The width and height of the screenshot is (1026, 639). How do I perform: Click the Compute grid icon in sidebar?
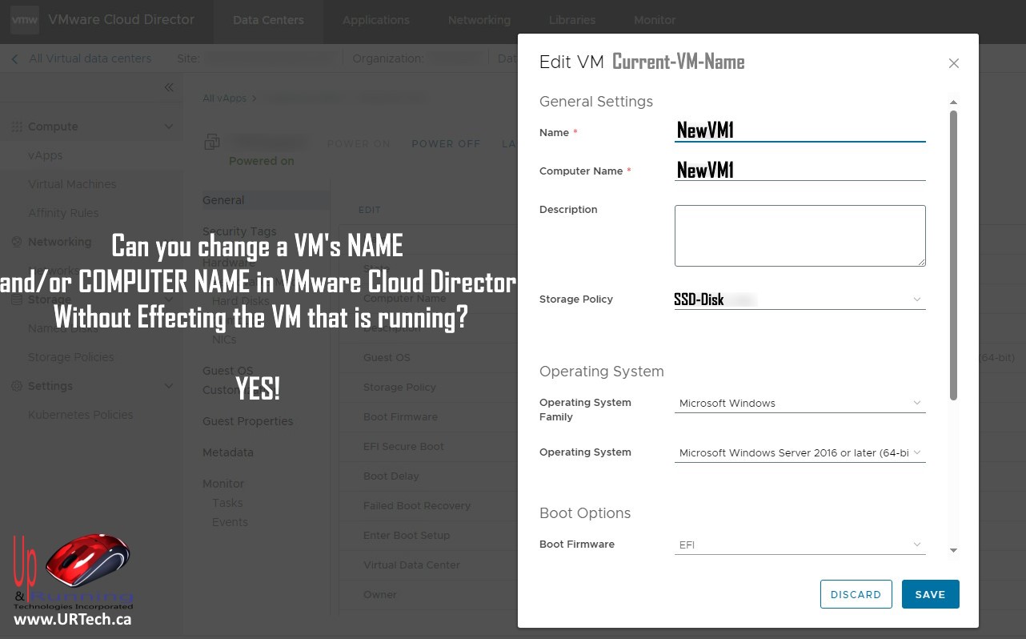(16, 127)
